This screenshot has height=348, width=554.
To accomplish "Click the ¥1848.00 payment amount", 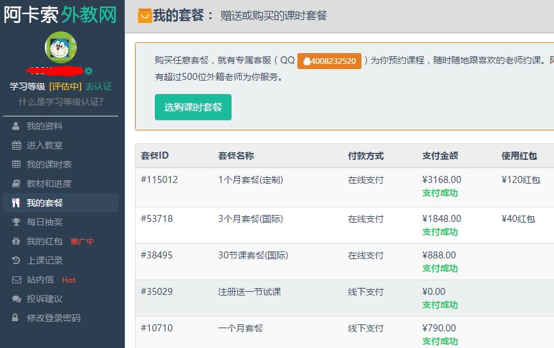I will click(x=441, y=219).
